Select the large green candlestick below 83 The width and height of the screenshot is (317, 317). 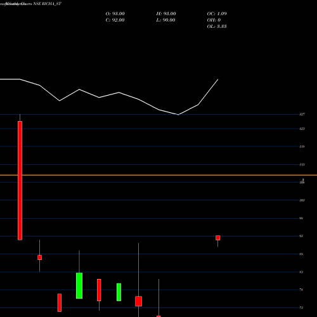[79, 285]
